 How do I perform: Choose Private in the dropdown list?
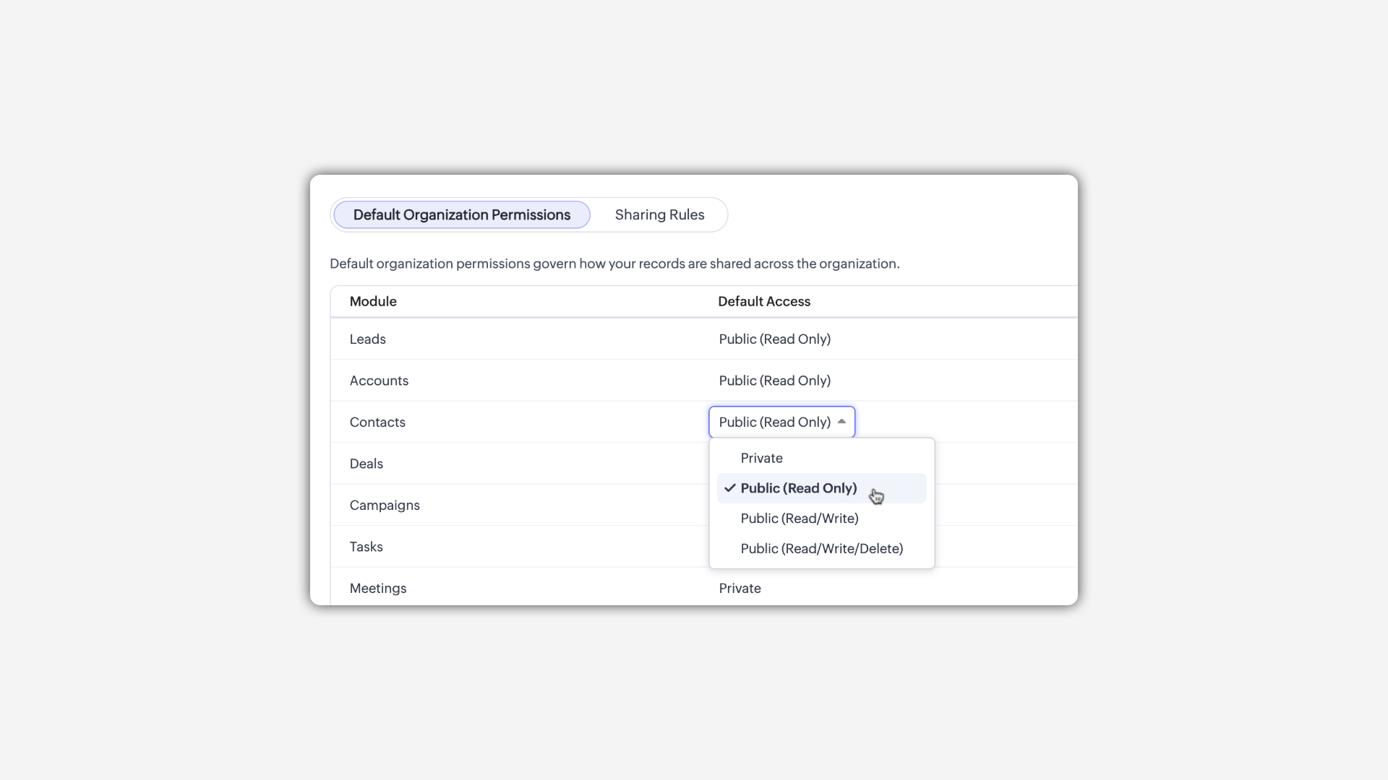761,458
